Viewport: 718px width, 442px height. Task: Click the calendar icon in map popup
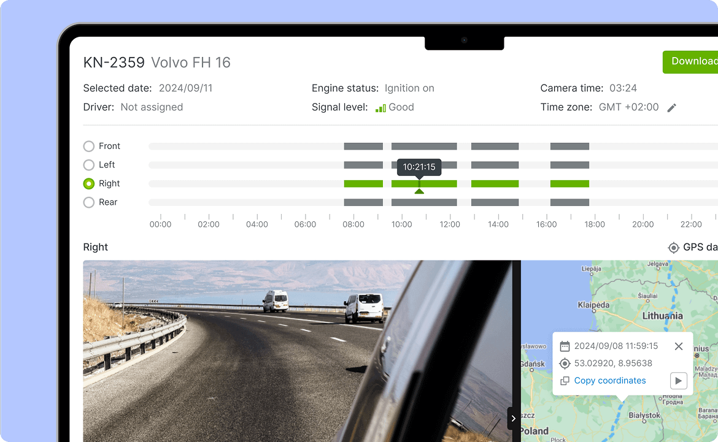565,346
